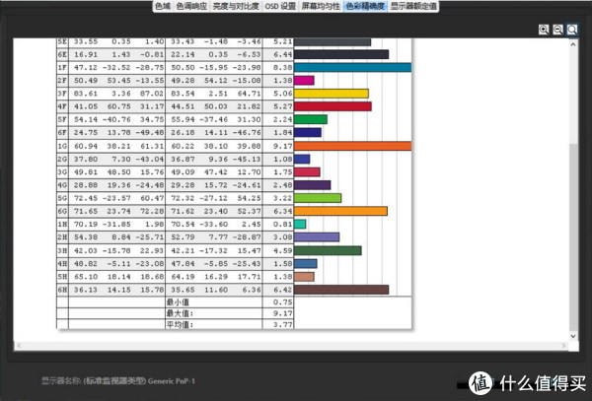Click the red bar for row 4F

[x=333, y=106]
